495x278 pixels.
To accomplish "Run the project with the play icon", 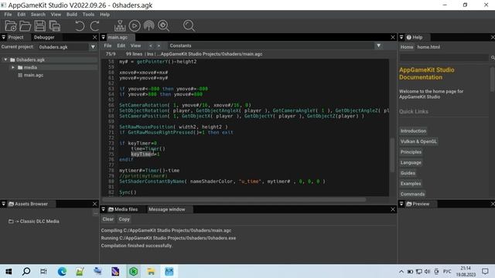I will [135, 25].
